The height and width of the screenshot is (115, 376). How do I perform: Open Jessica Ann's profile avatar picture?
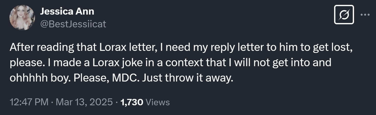point(22,18)
